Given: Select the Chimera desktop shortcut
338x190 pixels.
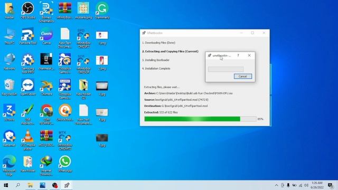Looking at the screenshot, I should point(46,87).
